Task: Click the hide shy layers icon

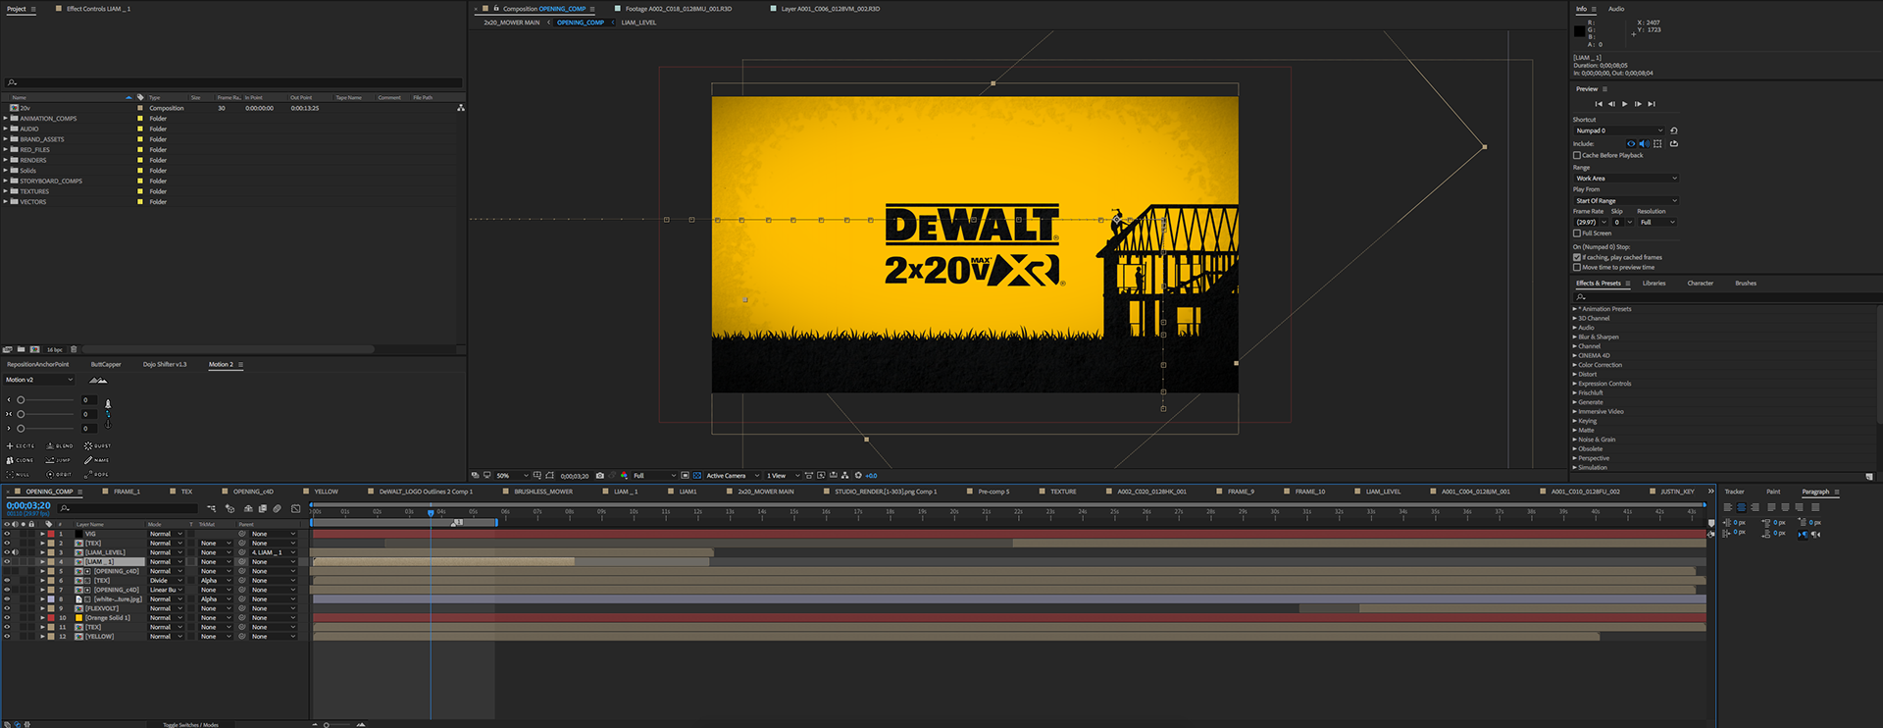Action: point(248,508)
